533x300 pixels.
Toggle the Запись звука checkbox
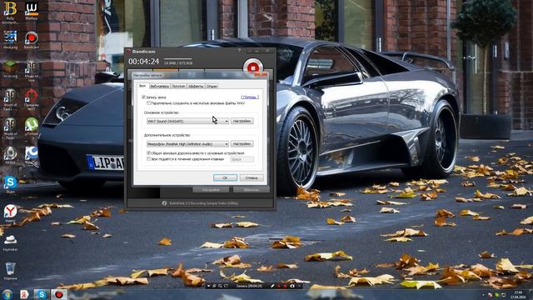[x=143, y=97]
